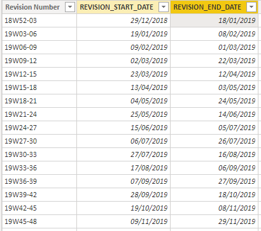Click cell 19W42-45 in Revision Number

[x=39, y=208]
